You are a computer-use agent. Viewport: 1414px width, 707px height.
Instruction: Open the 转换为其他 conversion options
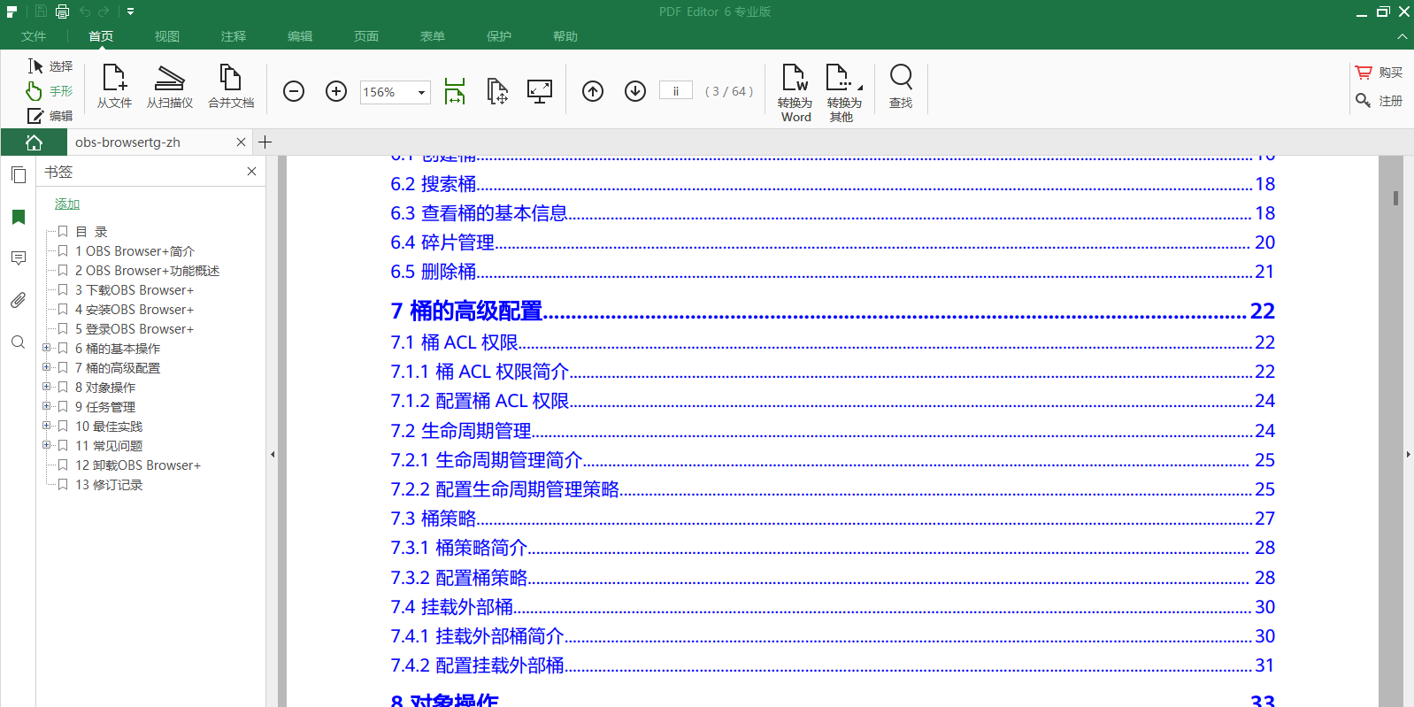844,93
